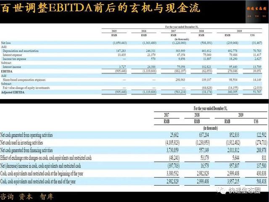Click the Income tax expense row label
269x202 pixels.
14,59
